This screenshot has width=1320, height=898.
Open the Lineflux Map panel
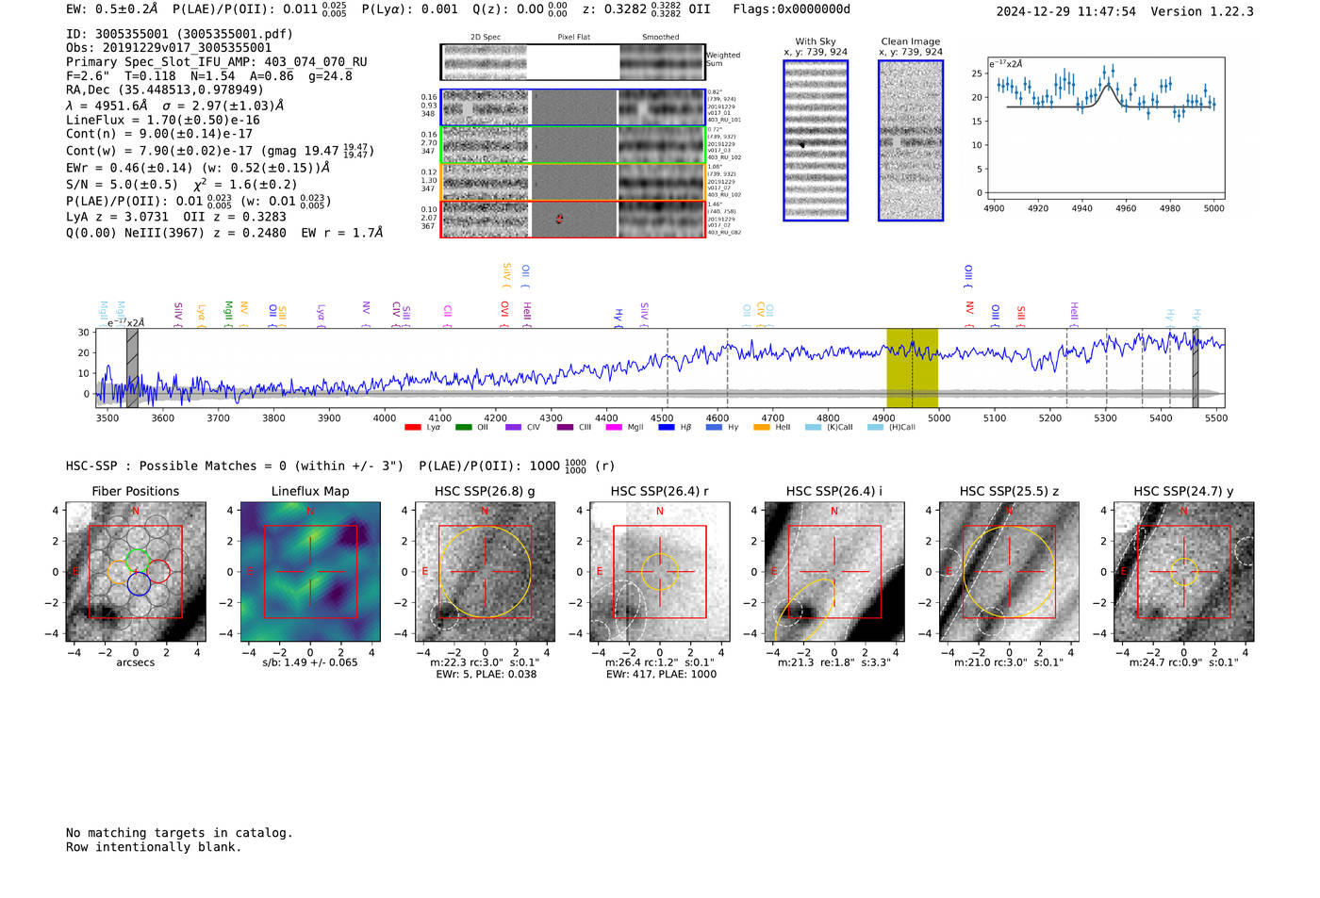(x=310, y=571)
